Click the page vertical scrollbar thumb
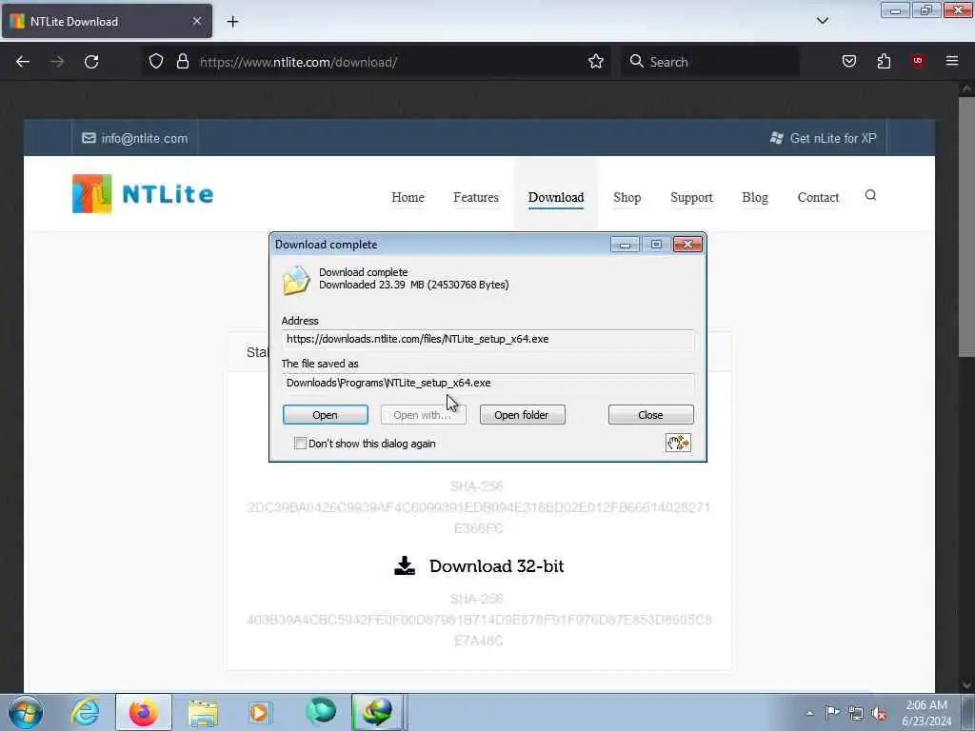The width and height of the screenshot is (975, 731). 966,227
